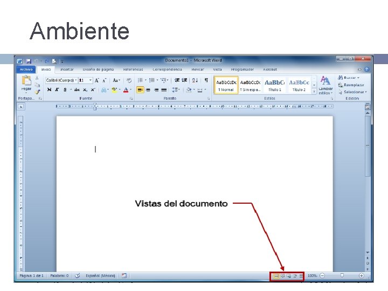Open the Calibri (Cuerpo) font name dropdown
388x291 pixels.
(75, 80)
